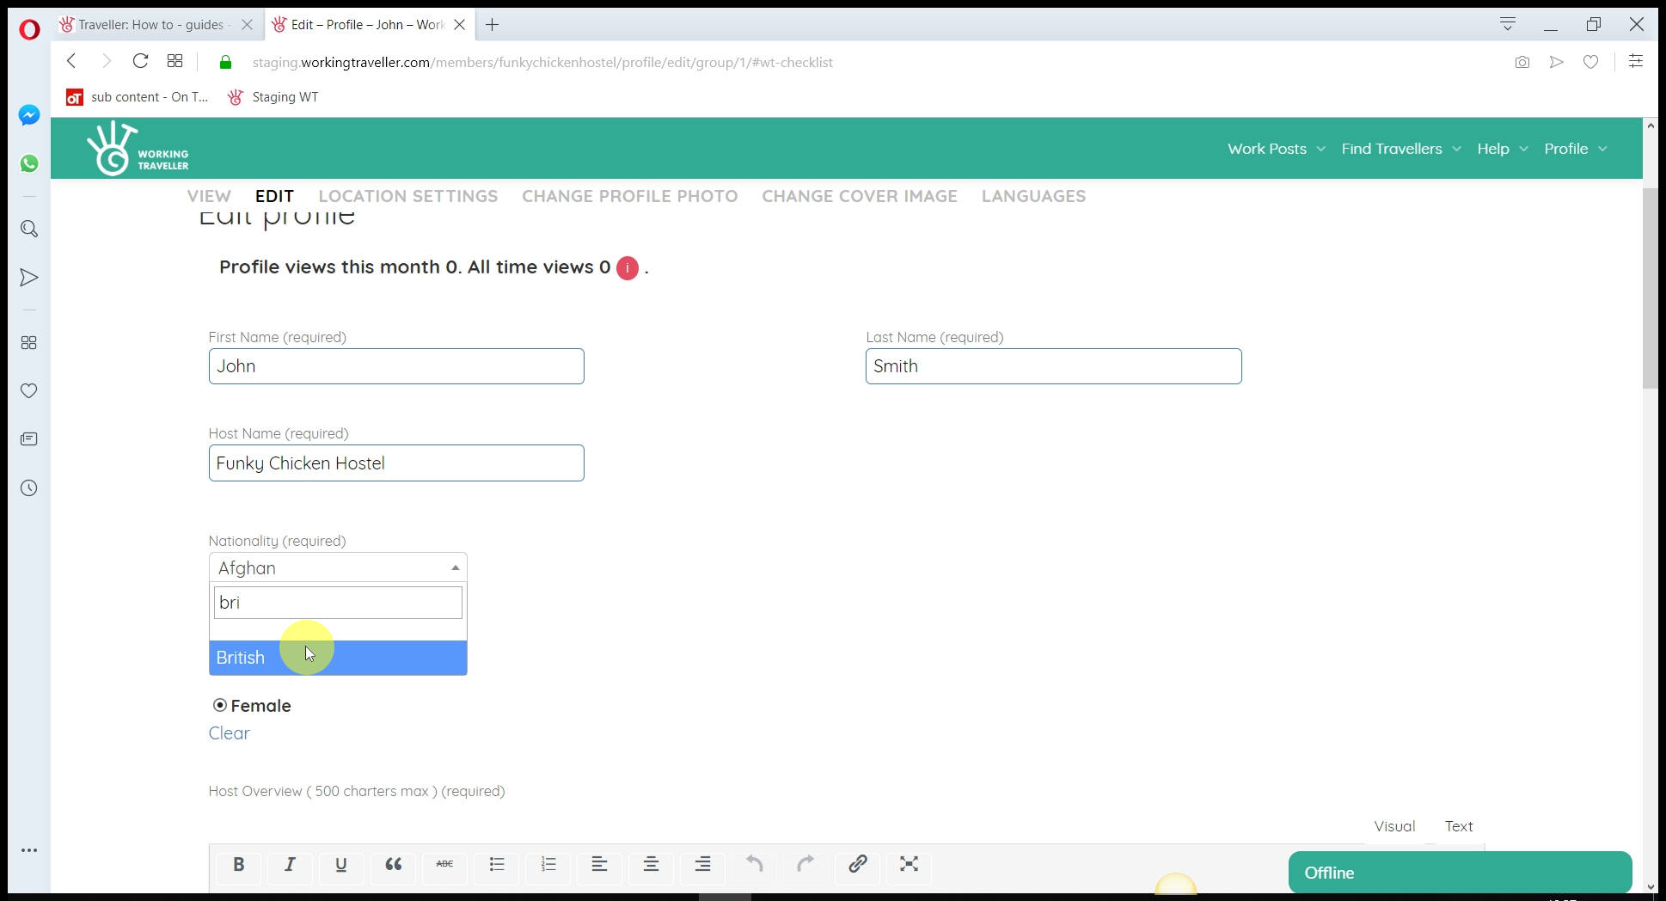Open fullscreen distraction-free editor mode

click(x=909, y=864)
